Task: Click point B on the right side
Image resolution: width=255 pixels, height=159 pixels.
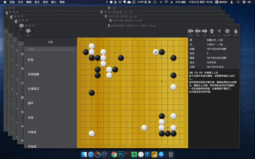Action: coord(162,81)
